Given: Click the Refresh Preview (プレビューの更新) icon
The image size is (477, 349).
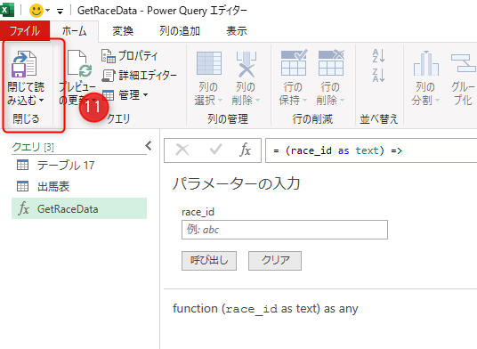Looking at the screenshot, I should (x=80, y=63).
